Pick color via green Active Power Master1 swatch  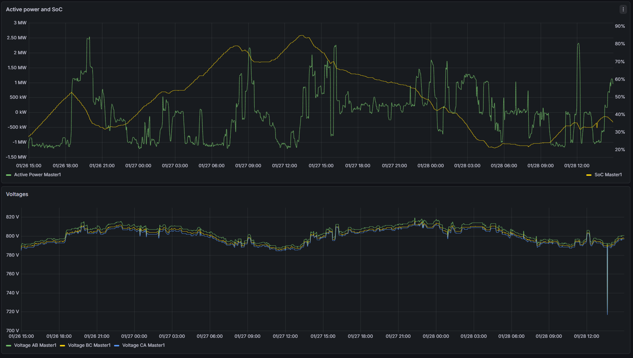point(9,175)
